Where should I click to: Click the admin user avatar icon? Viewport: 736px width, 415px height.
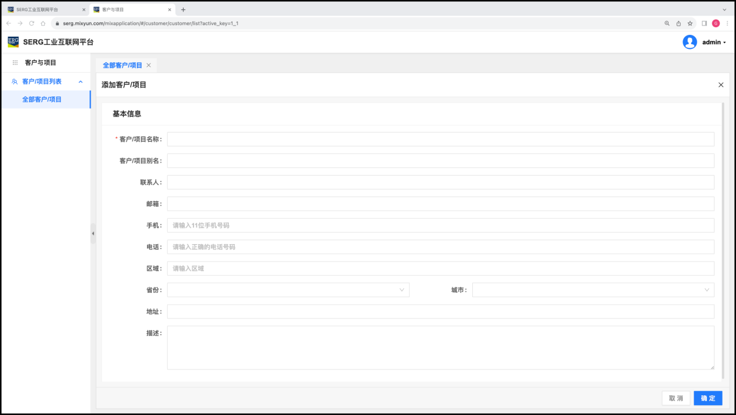pyautogui.click(x=690, y=42)
